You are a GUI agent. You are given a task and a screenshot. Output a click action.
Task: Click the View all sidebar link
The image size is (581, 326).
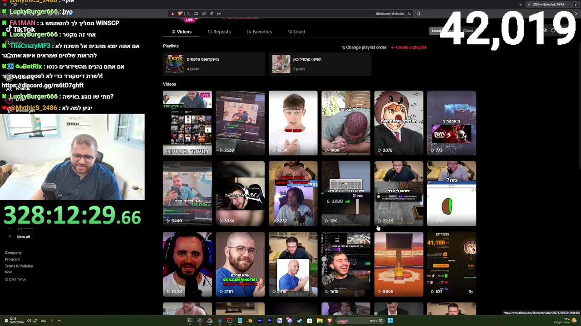pyautogui.click(x=23, y=237)
